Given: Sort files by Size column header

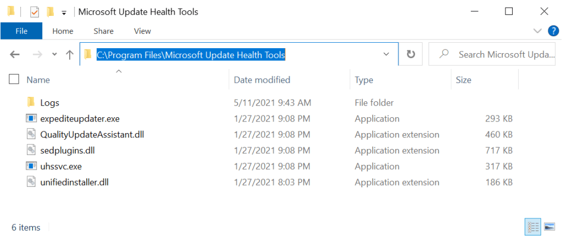Looking at the screenshot, I should click(x=463, y=80).
